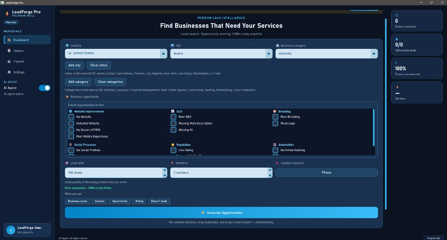Click the Deliverable leads star icon

point(396,39)
